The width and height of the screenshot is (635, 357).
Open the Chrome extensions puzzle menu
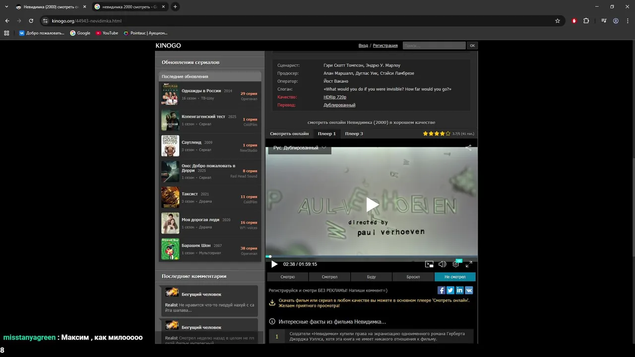click(x=586, y=21)
